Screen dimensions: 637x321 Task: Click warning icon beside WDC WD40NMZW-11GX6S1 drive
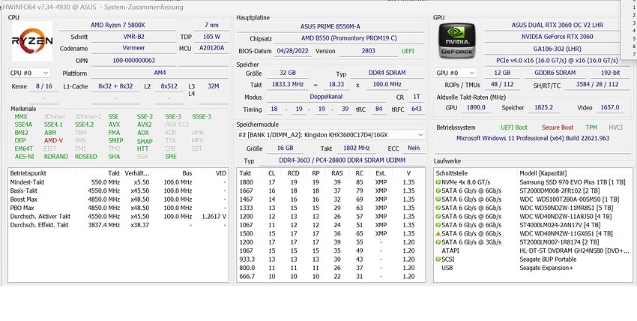click(438, 234)
